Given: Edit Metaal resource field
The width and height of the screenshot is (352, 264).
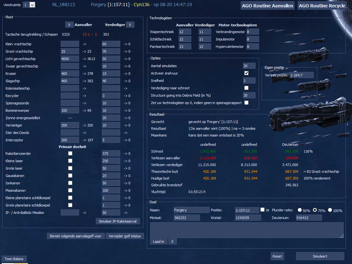Looking at the screenshot, I should point(187,218).
